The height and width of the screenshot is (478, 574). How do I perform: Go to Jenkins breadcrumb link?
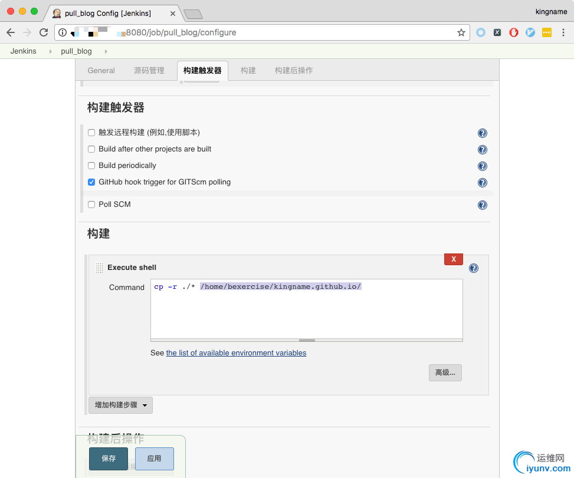(x=24, y=51)
